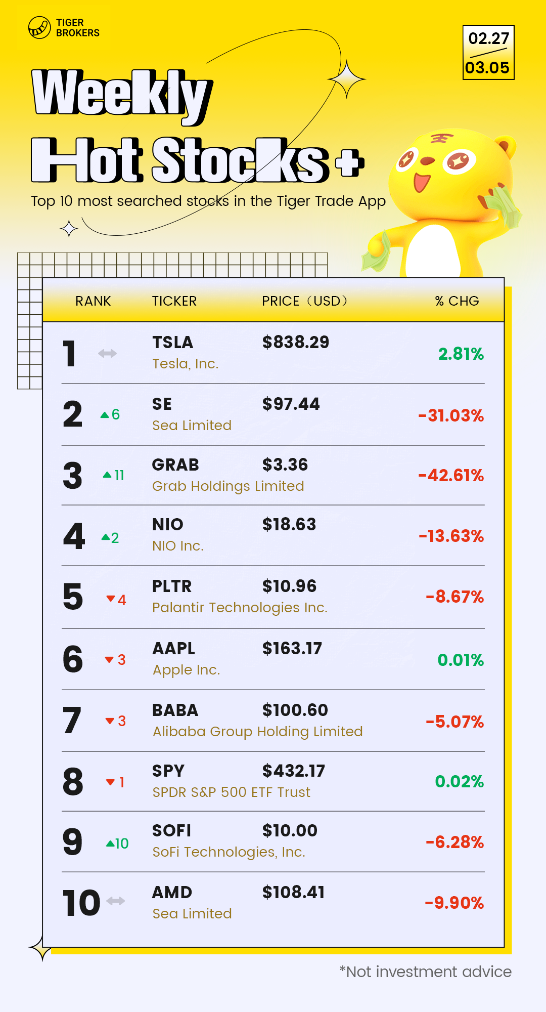Image resolution: width=546 pixels, height=1012 pixels.
Task: Click the green up arrow beside SE
Action: coord(105,415)
